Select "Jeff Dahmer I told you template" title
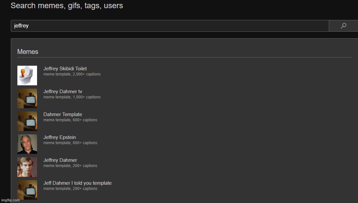The height and width of the screenshot is (203, 358). (78, 183)
